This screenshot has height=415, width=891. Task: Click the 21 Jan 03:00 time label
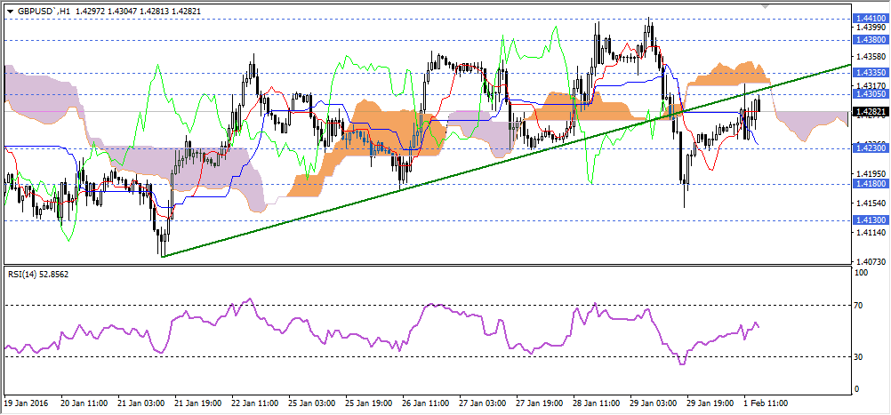[x=140, y=403]
